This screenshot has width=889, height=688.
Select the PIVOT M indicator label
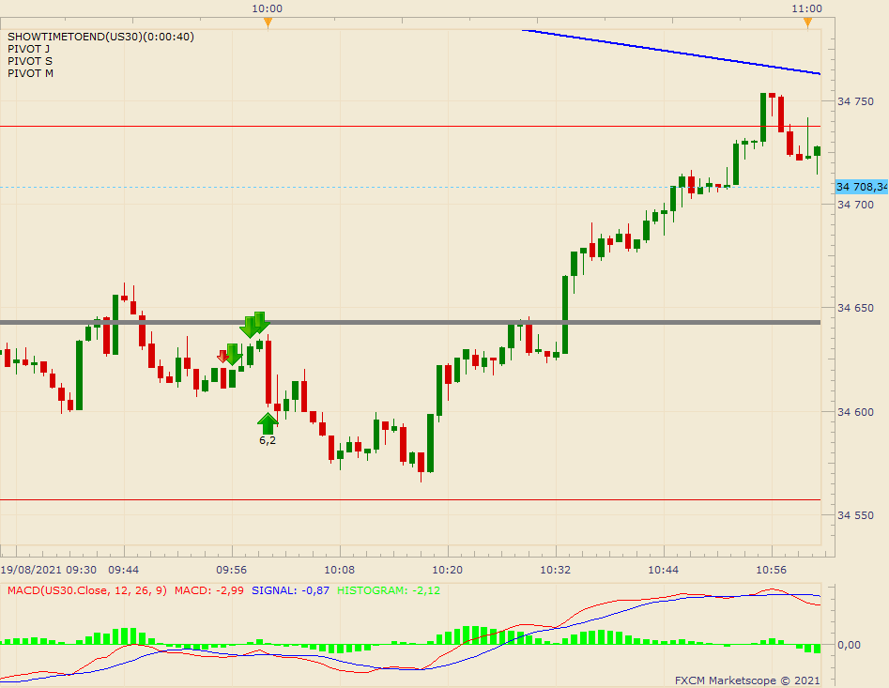coord(31,73)
